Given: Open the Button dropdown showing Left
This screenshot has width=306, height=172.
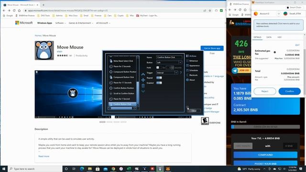Looking at the screenshot, I should pyautogui.click(x=169, y=63).
